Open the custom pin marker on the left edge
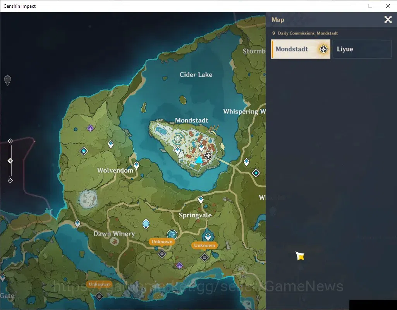Viewport: 397px width, 310px height. 8,80
